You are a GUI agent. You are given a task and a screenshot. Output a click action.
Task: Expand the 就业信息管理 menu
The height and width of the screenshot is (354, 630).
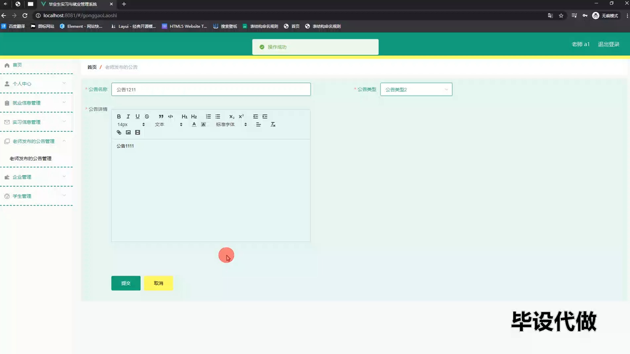coord(36,103)
